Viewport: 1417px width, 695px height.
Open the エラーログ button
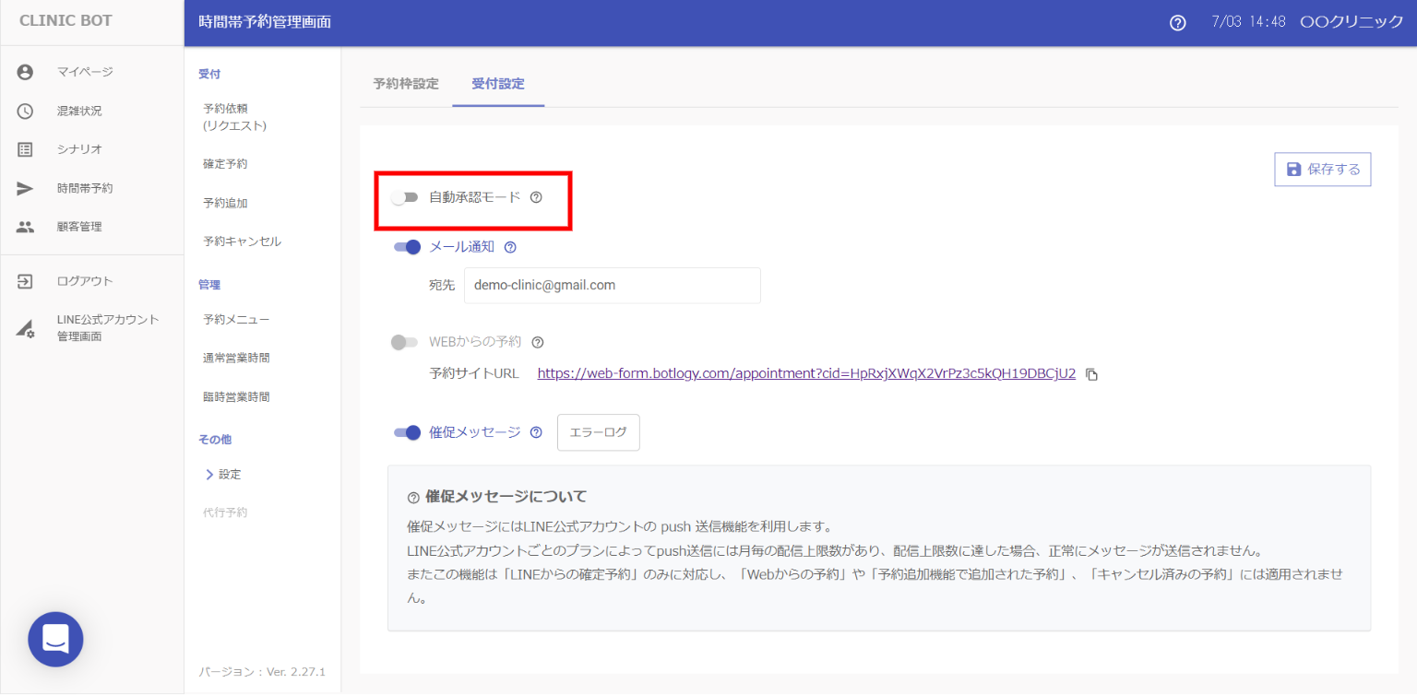(x=598, y=432)
